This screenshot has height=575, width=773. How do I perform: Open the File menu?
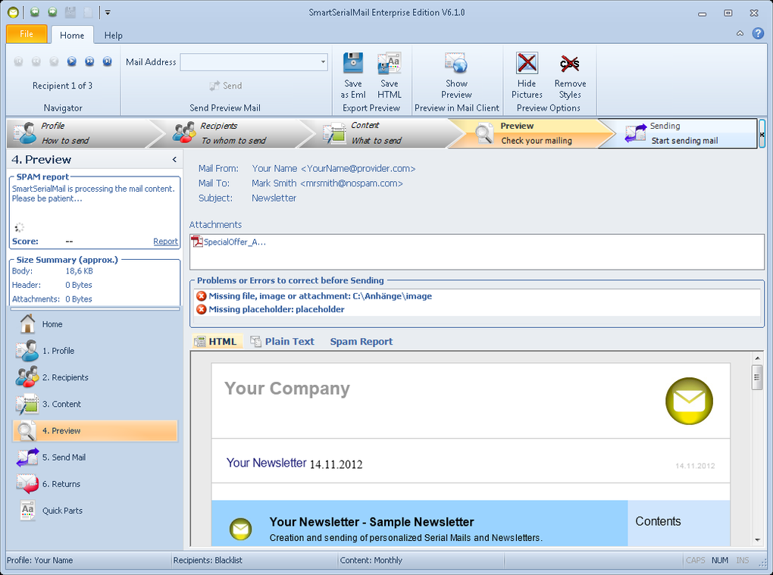[27, 34]
